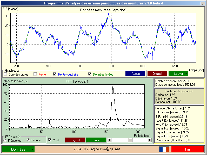207x155 pixels.
Task: Click the Facteurs de correction heading
Action: coord(179,91)
